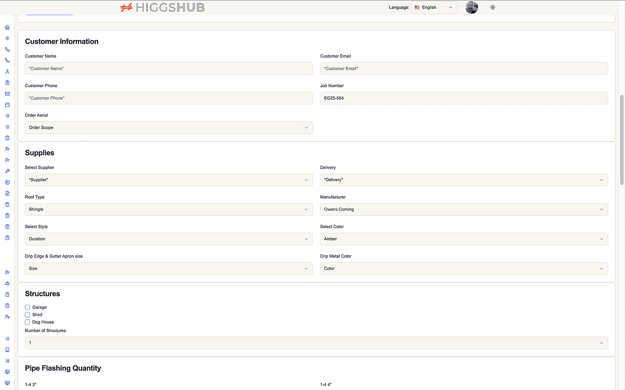Enable the Shed checkbox under Structures
Screen dimensions: 625x390
coord(27,315)
